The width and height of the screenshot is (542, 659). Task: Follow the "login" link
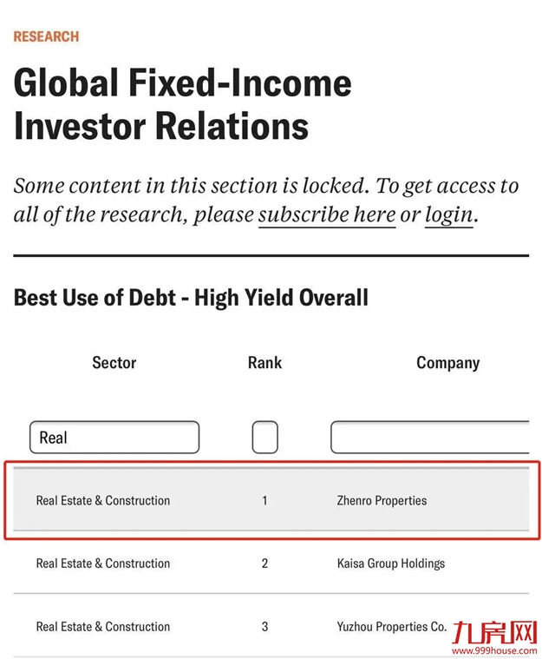tap(448, 214)
